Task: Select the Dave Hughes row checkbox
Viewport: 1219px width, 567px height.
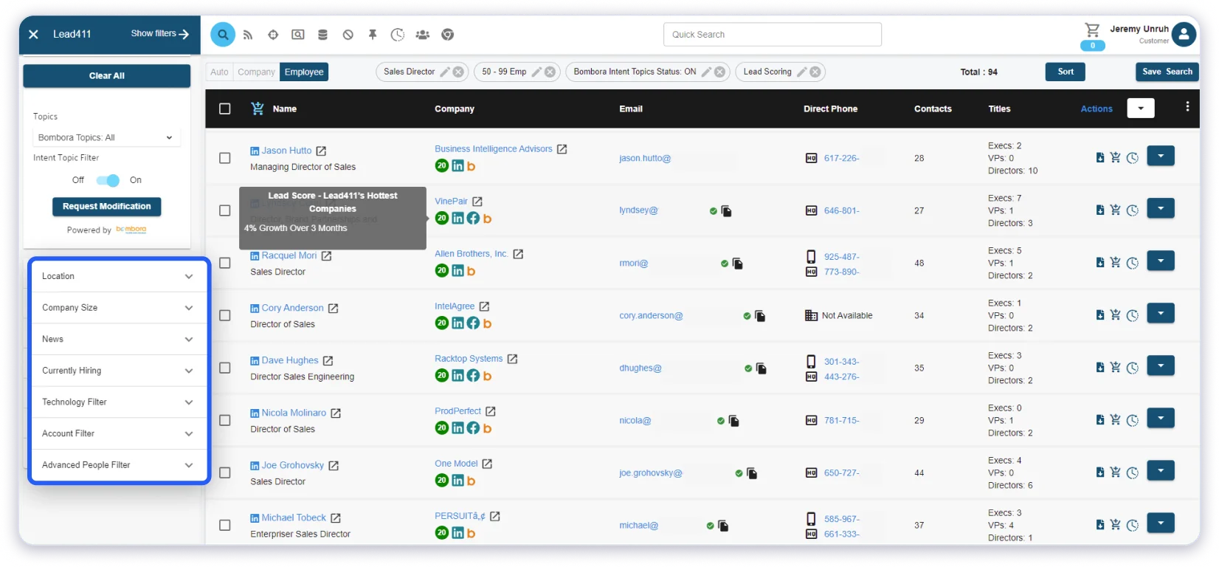Action: pyautogui.click(x=225, y=368)
